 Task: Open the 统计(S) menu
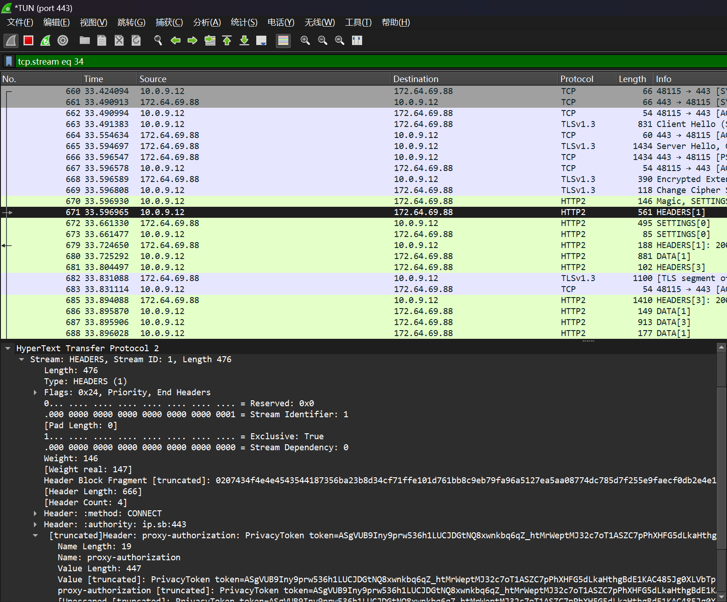click(244, 22)
